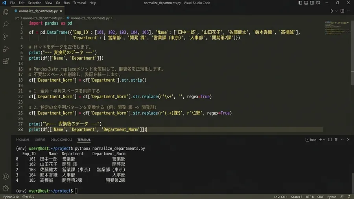Click the code minimap
354x199 pixels.
337,28
